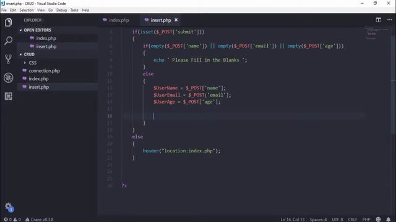396x222 pixels.
Task: Click the EXPLORER panel title
Action: tap(33, 20)
